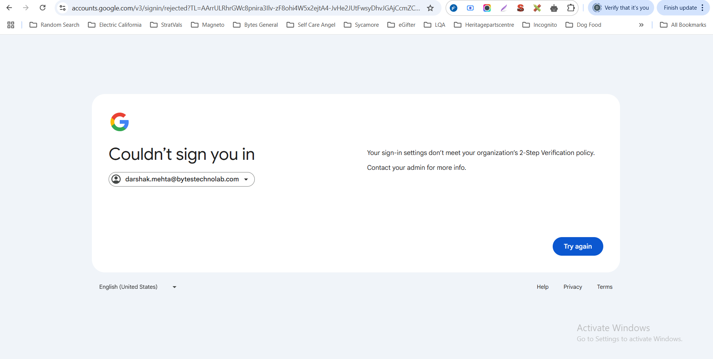Open the Random Search bookmark folder
Image resolution: width=713 pixels, height=359 pixels.
point(55,25)
